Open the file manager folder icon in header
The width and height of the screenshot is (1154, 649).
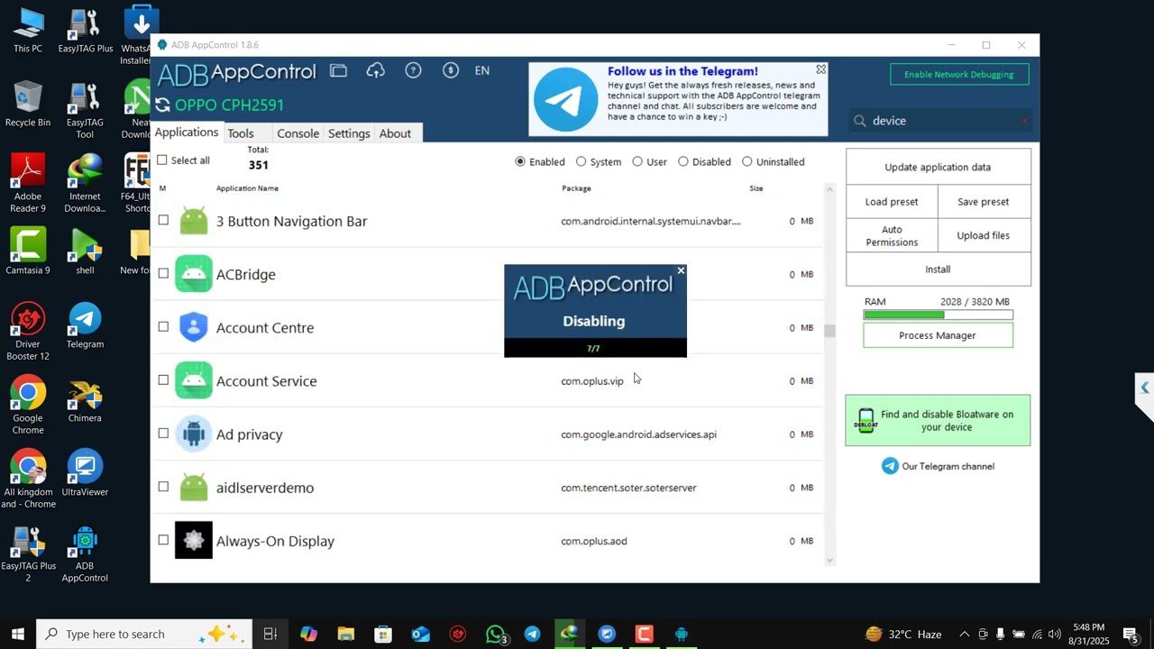tap(338, 70)
